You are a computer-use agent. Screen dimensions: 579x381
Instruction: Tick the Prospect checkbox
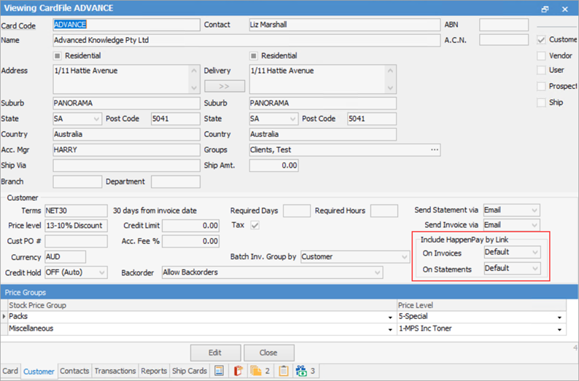[x=541, y=87]
